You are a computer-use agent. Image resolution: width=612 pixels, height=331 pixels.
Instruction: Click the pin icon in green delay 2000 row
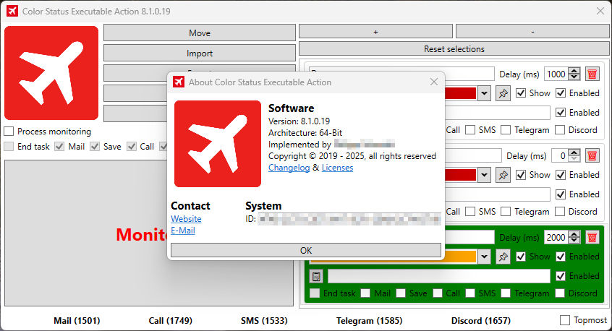503,257
